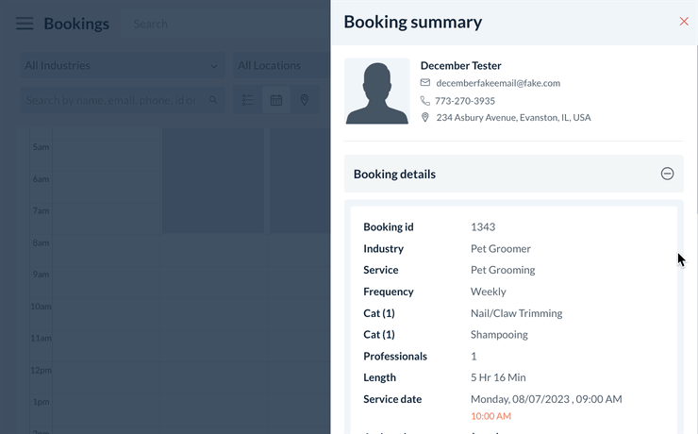Open the All Industries dropdown

click(x=122, y=65)
